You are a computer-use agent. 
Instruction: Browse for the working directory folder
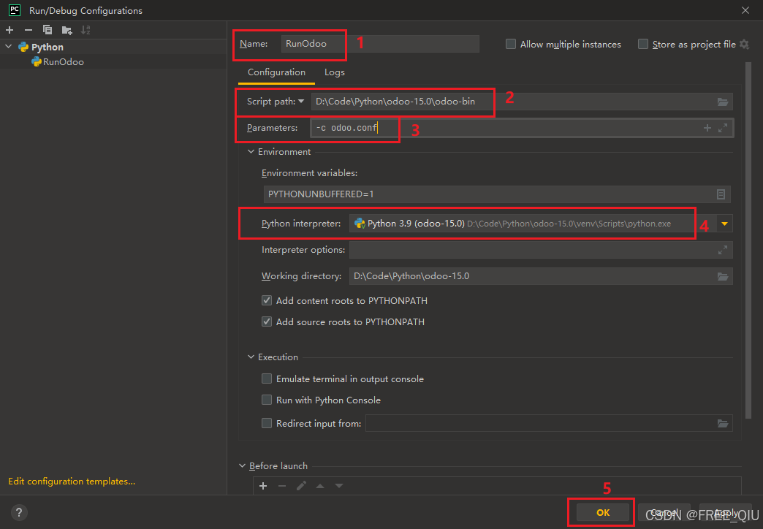pyautogui.click(x=723, y=276)
